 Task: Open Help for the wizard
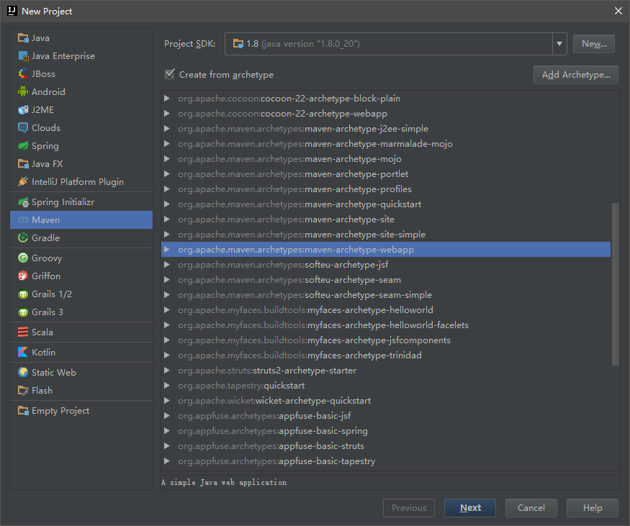coord(593,508)
